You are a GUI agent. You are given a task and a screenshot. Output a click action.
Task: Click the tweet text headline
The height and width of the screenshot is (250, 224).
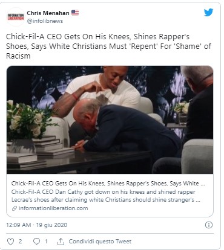coord(108,46)
